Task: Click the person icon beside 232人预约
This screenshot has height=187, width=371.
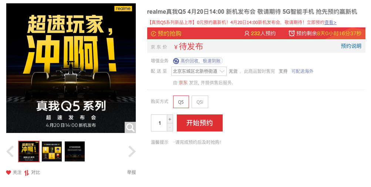Action: click(247, 33)
